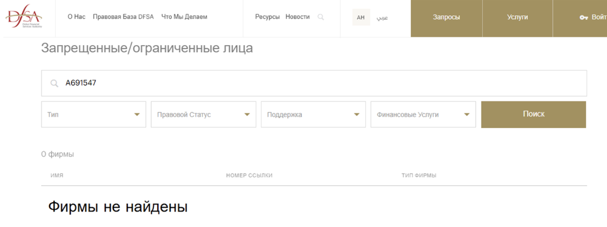Switch language to АН
Screen dimensions: 607x227
tap(361, 18)
